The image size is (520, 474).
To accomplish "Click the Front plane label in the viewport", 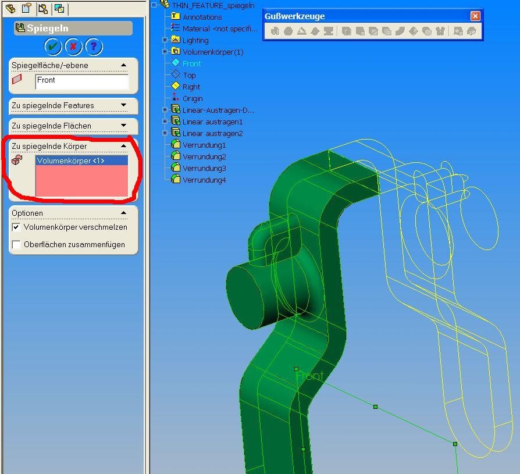I will tap(310, 376).
